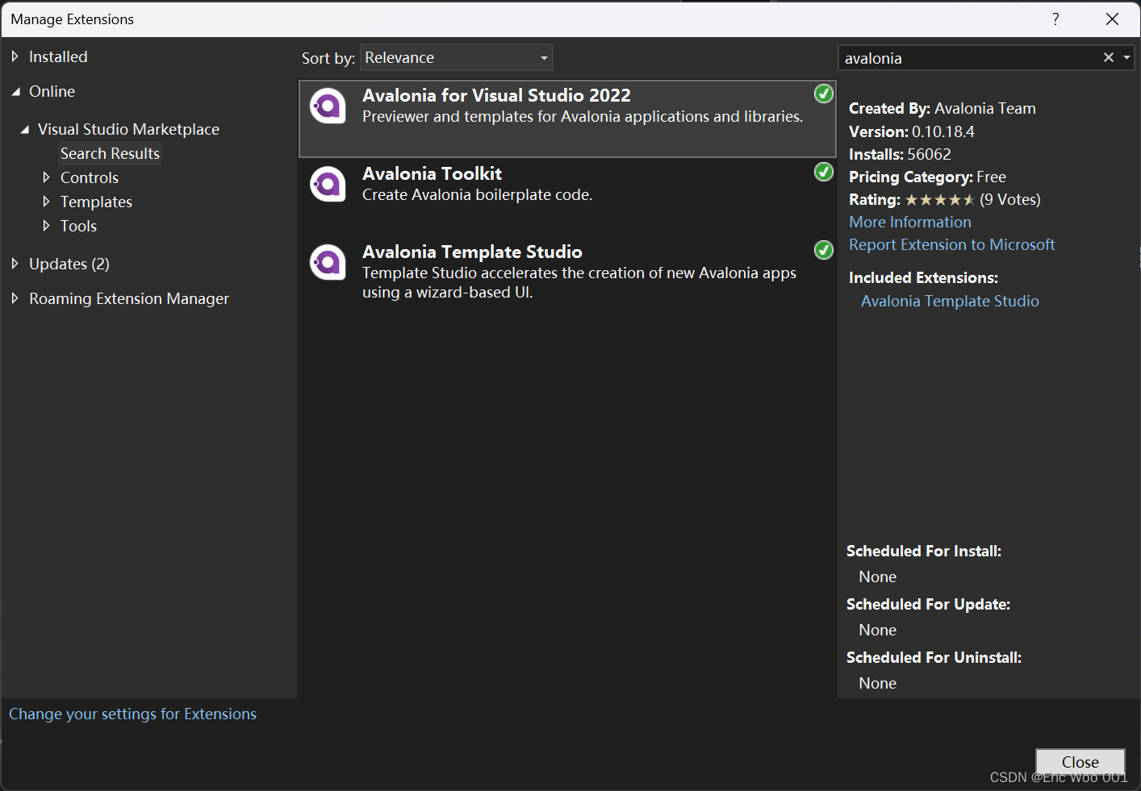1141x791 pixels.
Task: Click Change your settings for Extensions
Action: pos(132,714)
